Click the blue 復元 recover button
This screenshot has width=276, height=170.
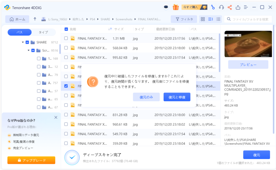(257, 155)
